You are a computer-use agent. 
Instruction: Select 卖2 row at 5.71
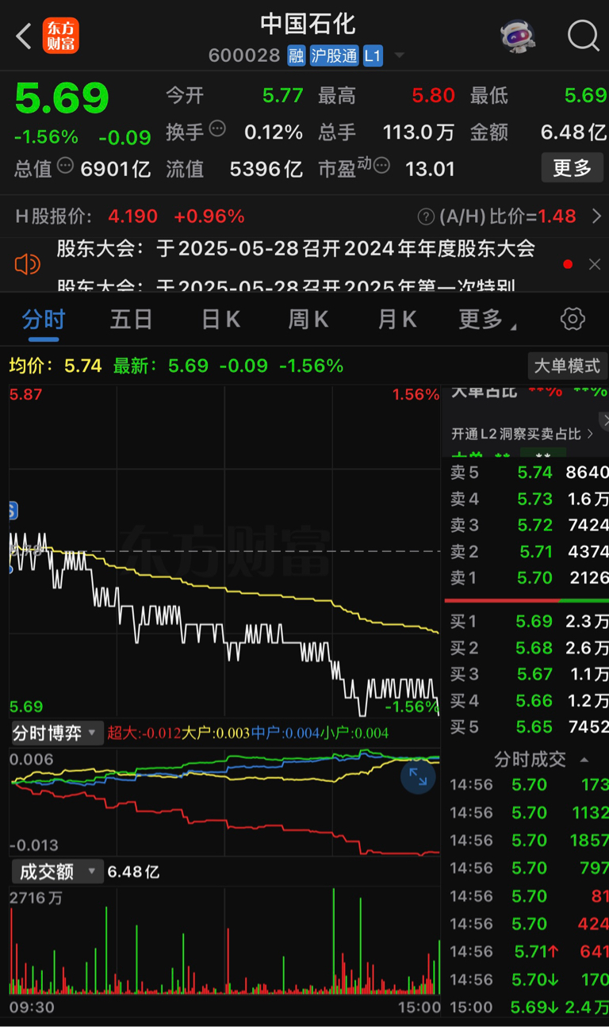point(529,552)
